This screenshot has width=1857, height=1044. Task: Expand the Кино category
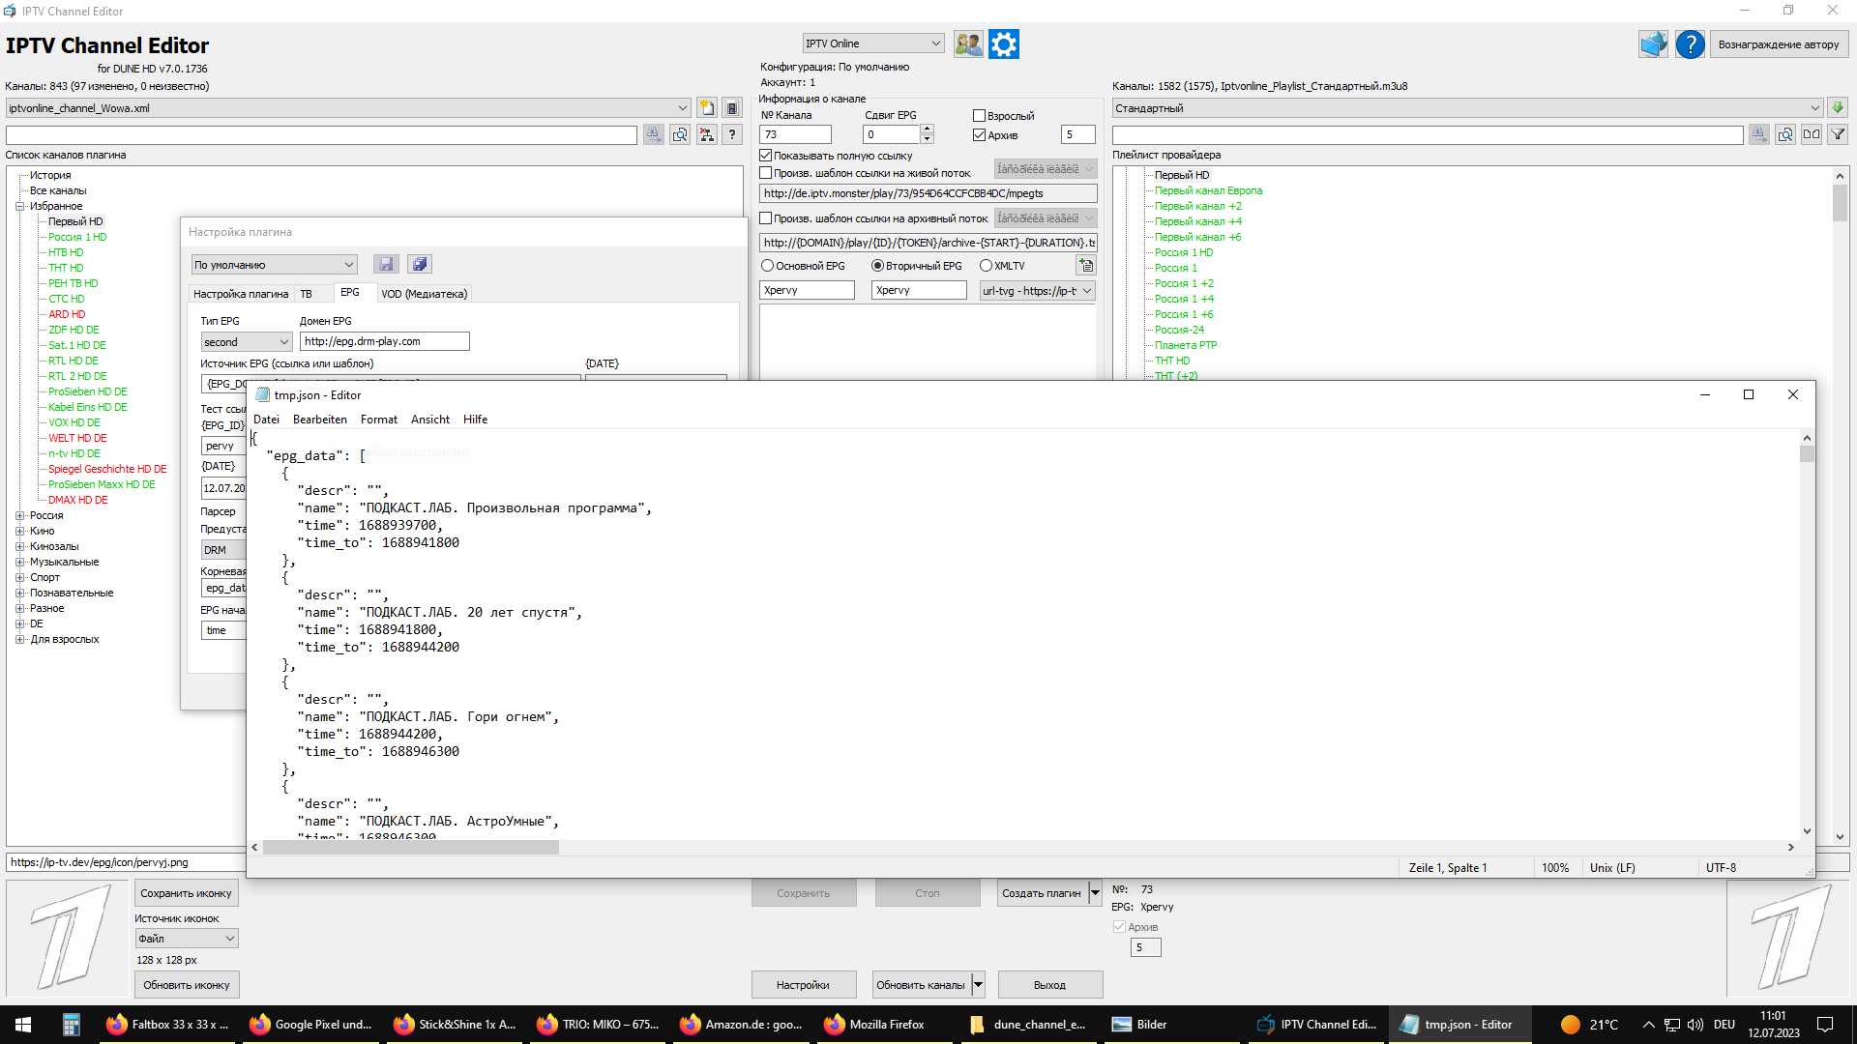(x=19, y=532)
